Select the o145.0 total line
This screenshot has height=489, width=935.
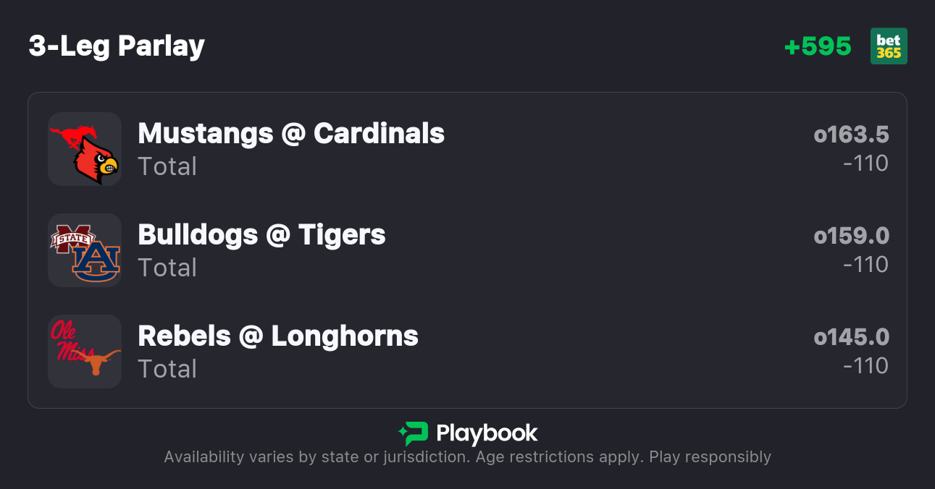pos(851,337)
